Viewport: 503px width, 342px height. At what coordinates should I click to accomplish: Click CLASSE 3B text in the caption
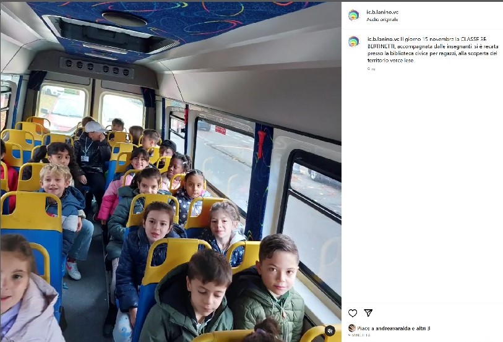473,39
